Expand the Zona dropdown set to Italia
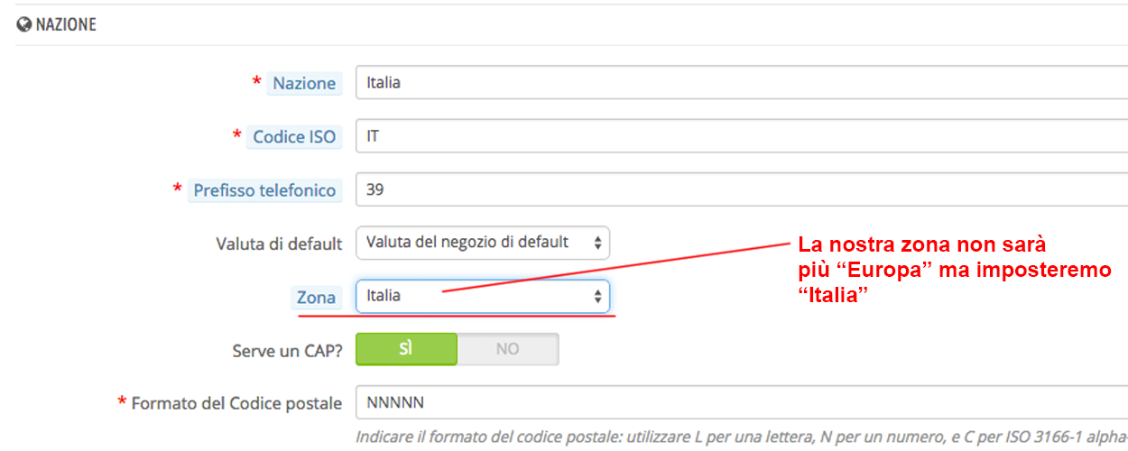 (x=483, y=296)
